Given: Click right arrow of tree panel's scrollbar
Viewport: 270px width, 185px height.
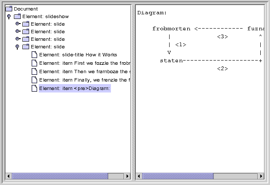Looking at the screenshot, I should click(x=127, y=176).
